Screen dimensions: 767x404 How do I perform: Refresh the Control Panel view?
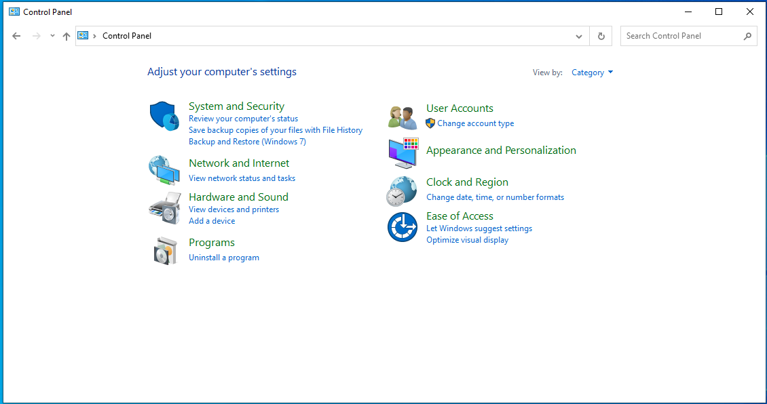pyautogui.click(x=601, y=36)
